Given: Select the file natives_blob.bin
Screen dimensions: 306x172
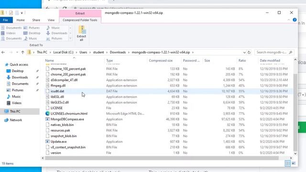Looking at the screenshot, I should (x=62, y=125).
